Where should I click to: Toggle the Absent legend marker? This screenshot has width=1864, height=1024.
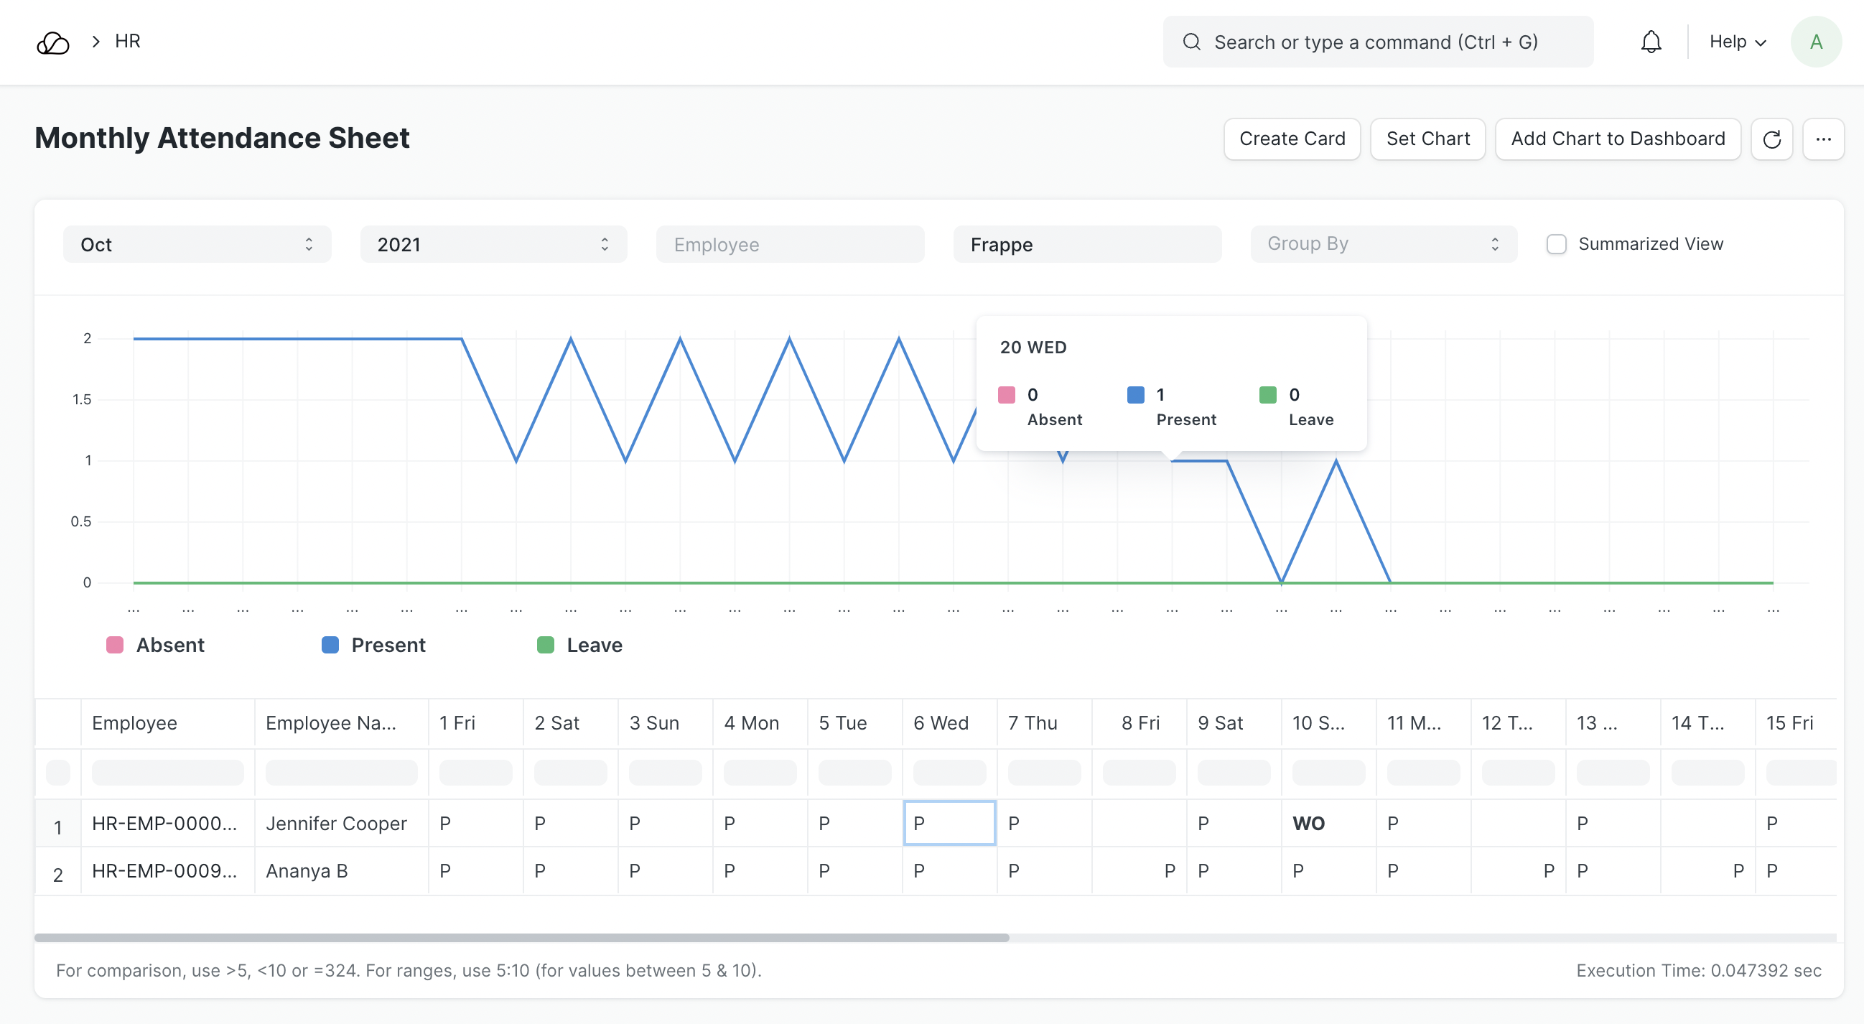[115, 645]
